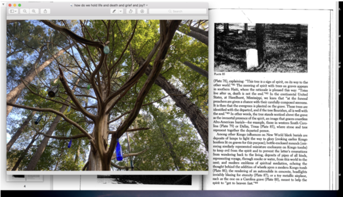This screenshot has width=343, height=197.
Task: Open the document title dropdown chevron
Action: [x=147, y=5]
